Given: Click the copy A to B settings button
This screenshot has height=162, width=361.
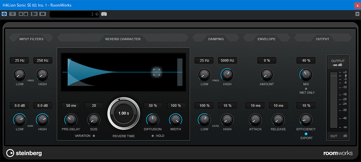Looking at the screenshot, I should pyautogui.click(x=42, y=14).
